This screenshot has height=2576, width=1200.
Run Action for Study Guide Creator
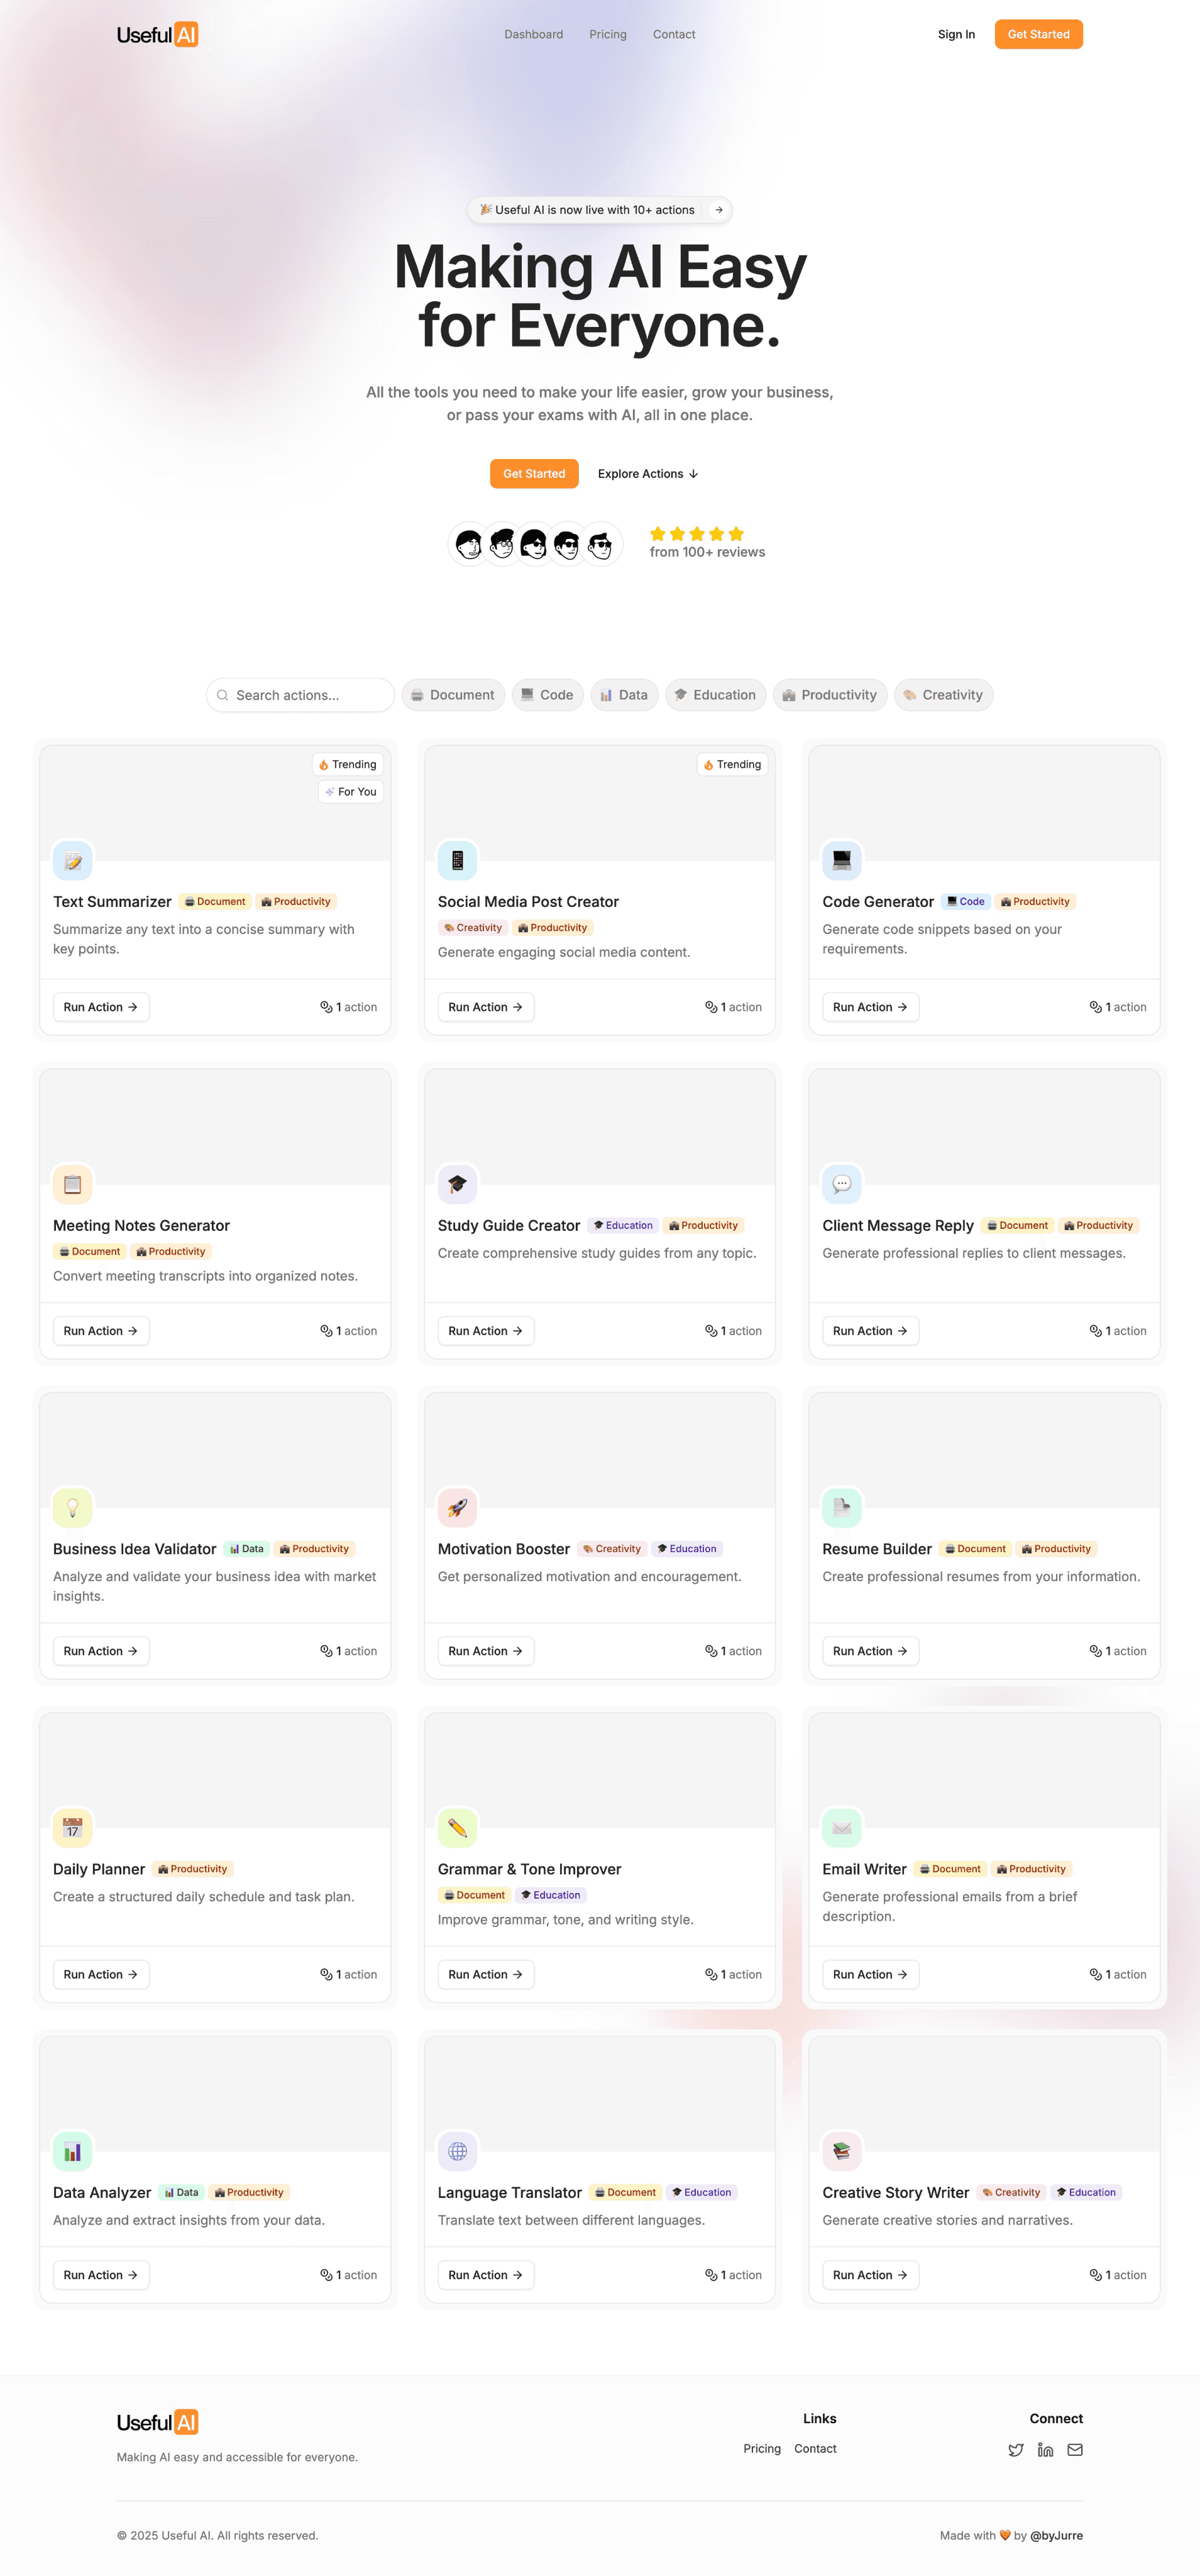486,1331
